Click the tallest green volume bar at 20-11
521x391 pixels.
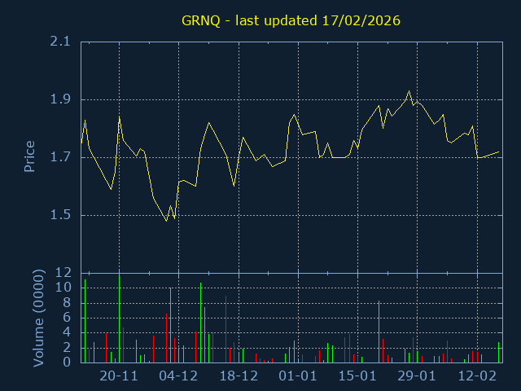pos(120,318)
